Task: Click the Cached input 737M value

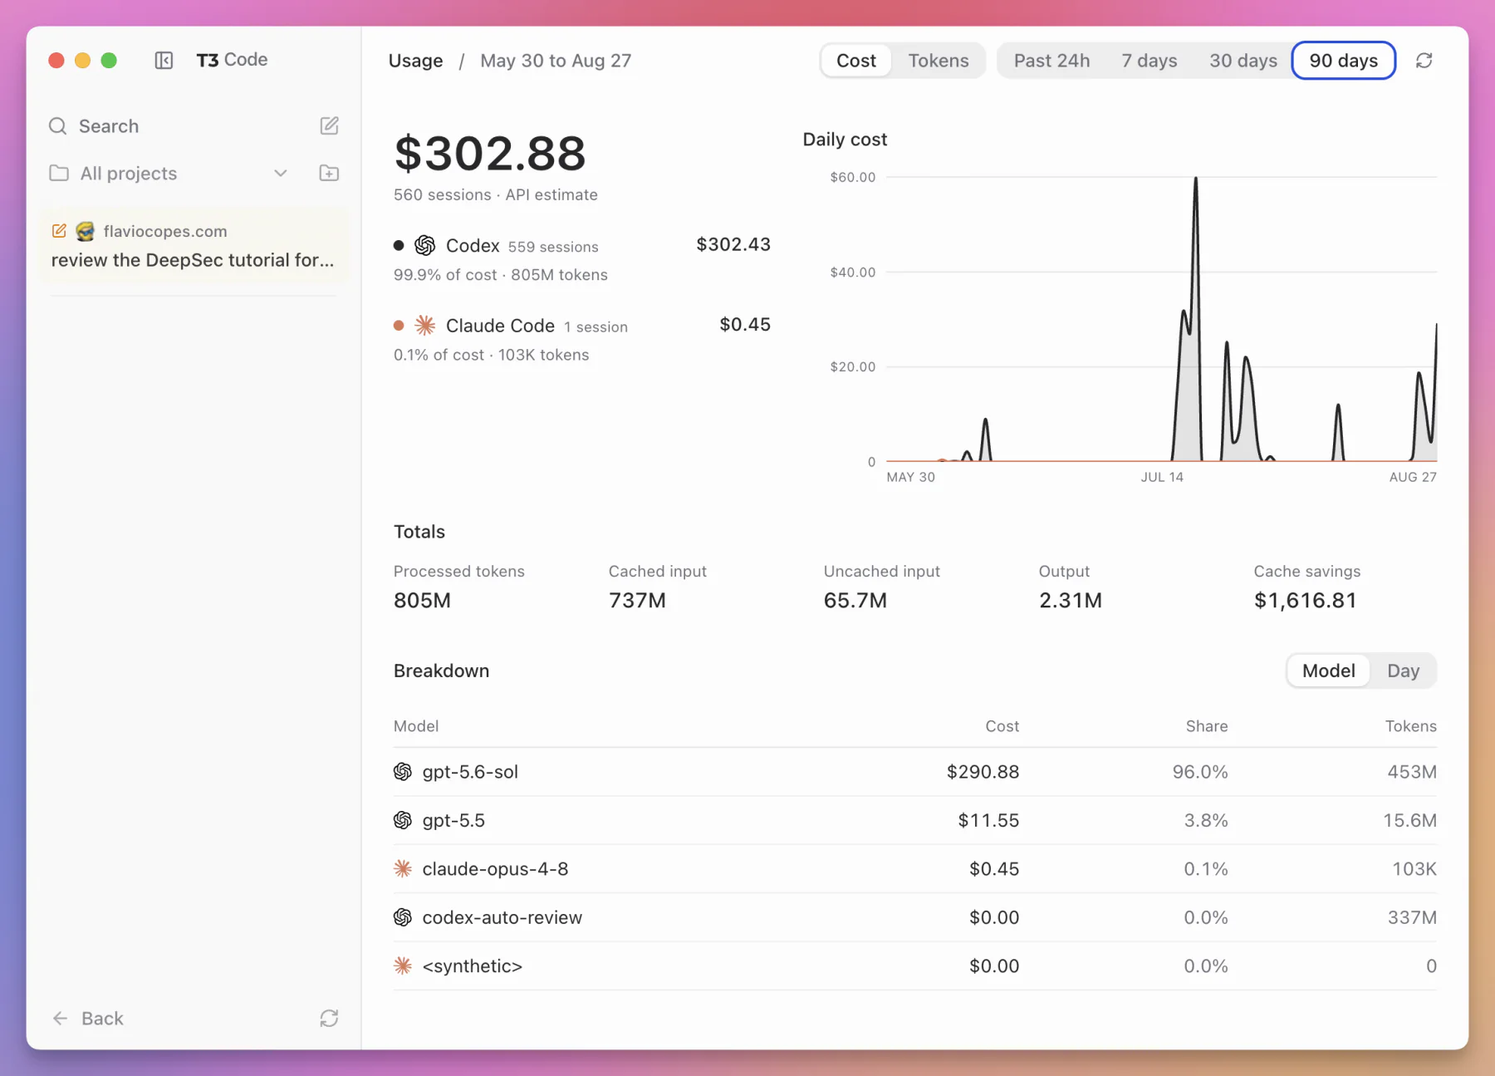Action: coord(637,600)
